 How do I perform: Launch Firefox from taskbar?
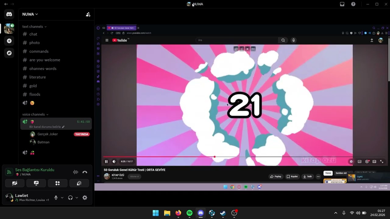tap(178, 213)
